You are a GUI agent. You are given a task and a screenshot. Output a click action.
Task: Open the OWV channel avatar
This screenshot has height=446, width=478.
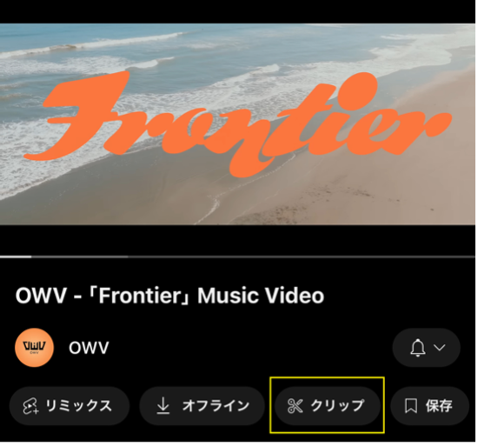[x=35, y=348]
